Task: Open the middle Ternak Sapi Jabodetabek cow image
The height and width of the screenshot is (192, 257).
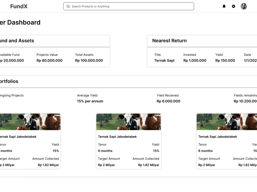Action: (x=128, y=122)
